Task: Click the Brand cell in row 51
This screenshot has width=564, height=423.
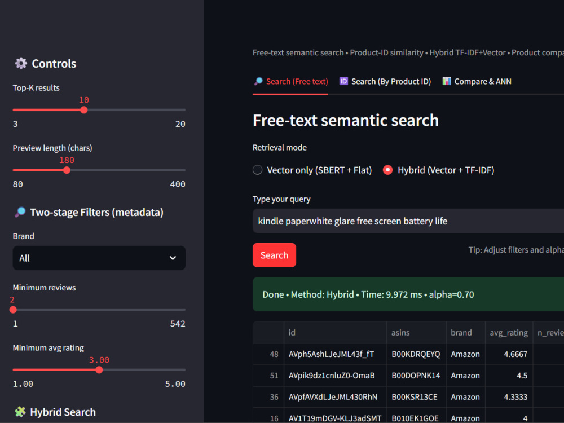Action: (x=465, y=376)
